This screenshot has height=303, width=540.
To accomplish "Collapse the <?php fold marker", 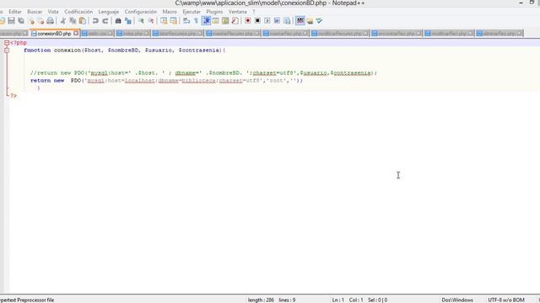I will 7,43.
